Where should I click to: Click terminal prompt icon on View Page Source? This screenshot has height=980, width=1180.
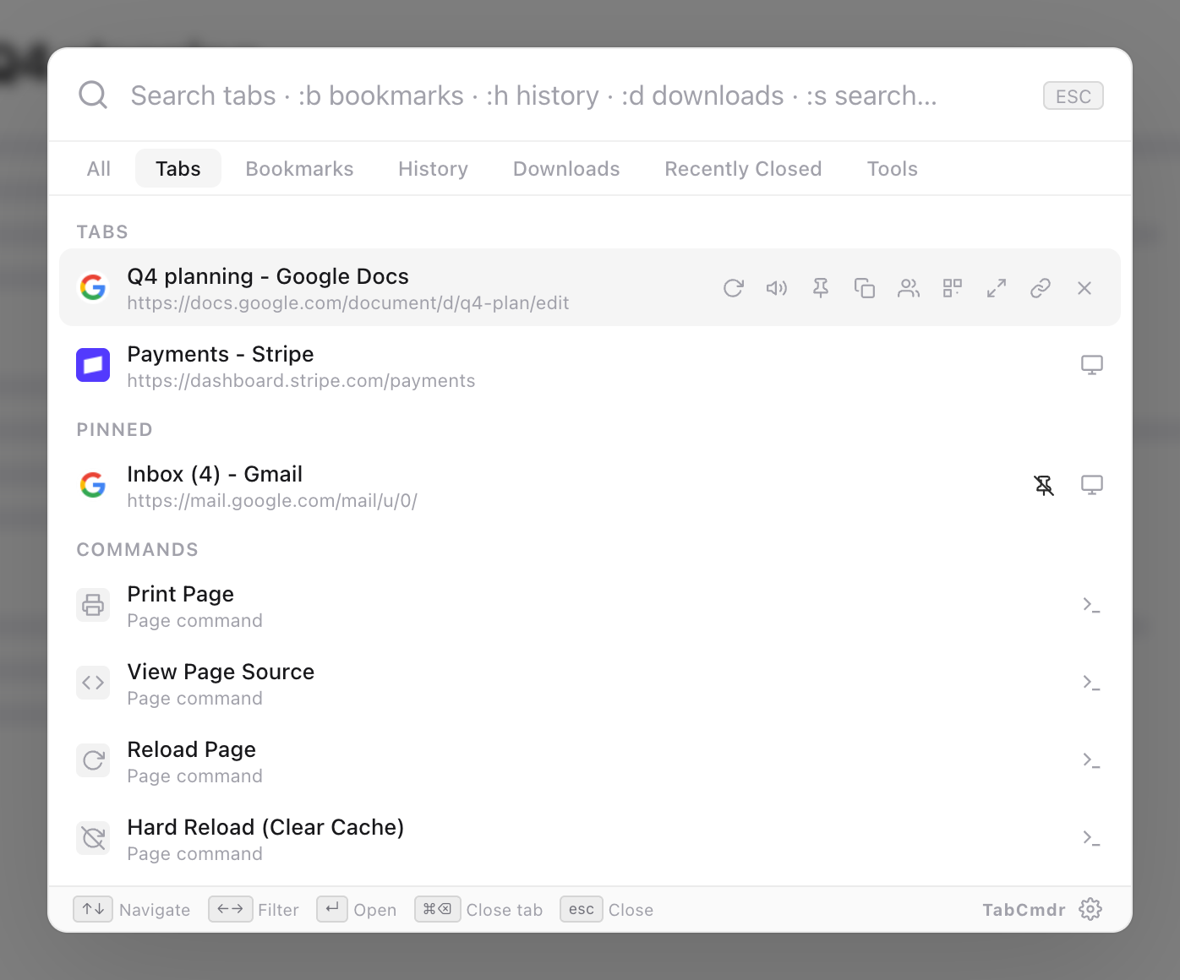coord(1091,683)
